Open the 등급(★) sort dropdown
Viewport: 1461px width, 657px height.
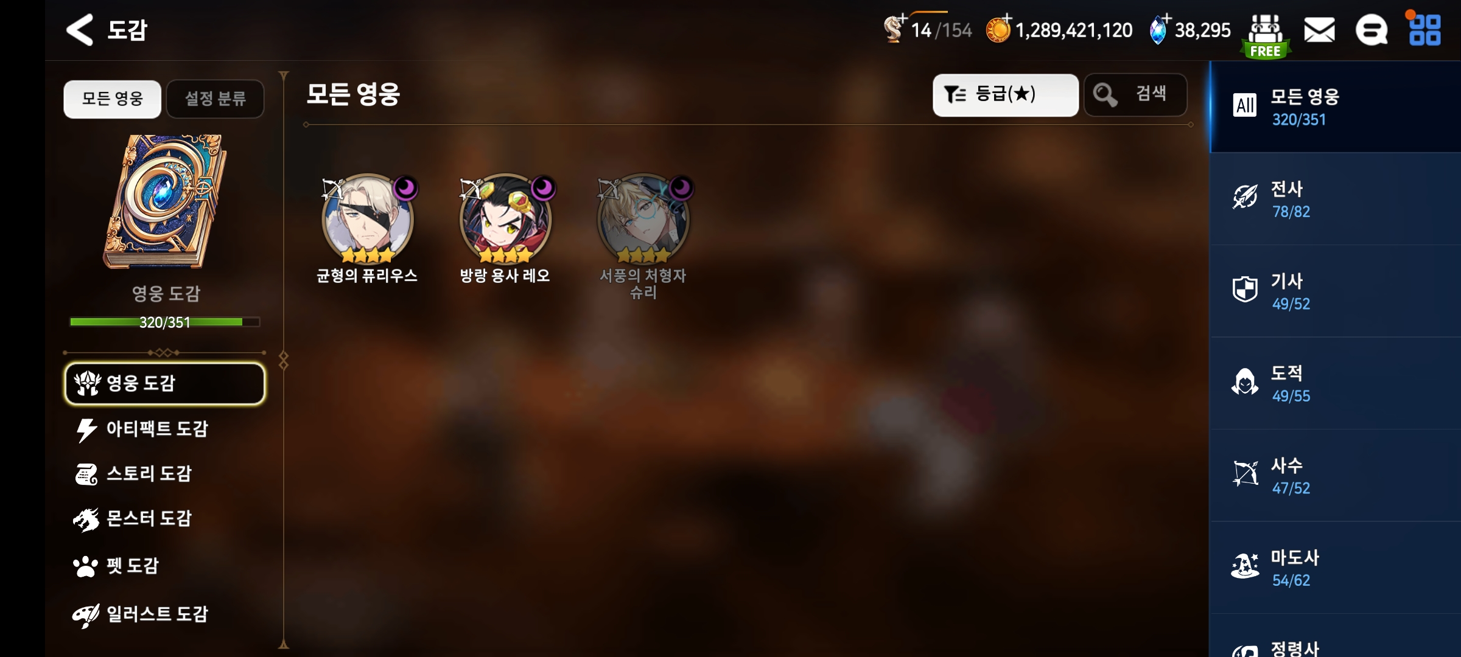tap(1005, 95)
